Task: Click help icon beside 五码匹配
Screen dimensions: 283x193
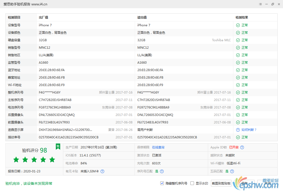Action: (232, 171)
